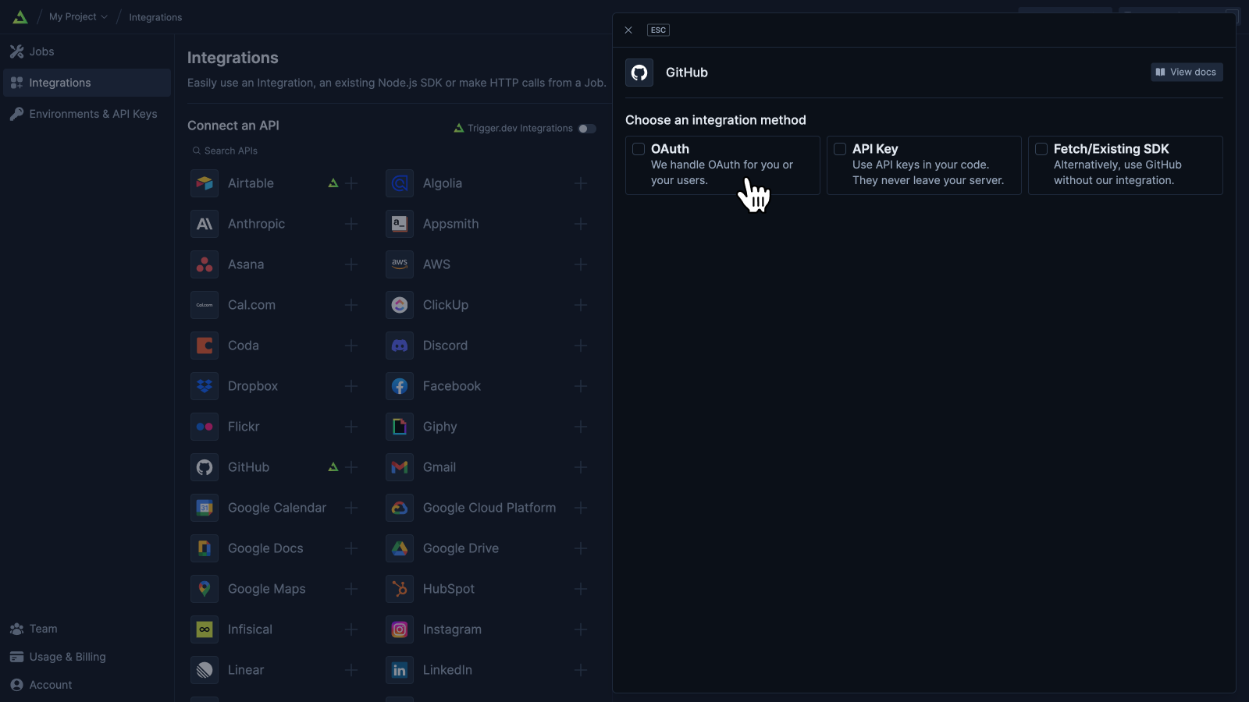1249x702 pixels.
Task: Select the Algolia row label
Action: tap(443, 183)
